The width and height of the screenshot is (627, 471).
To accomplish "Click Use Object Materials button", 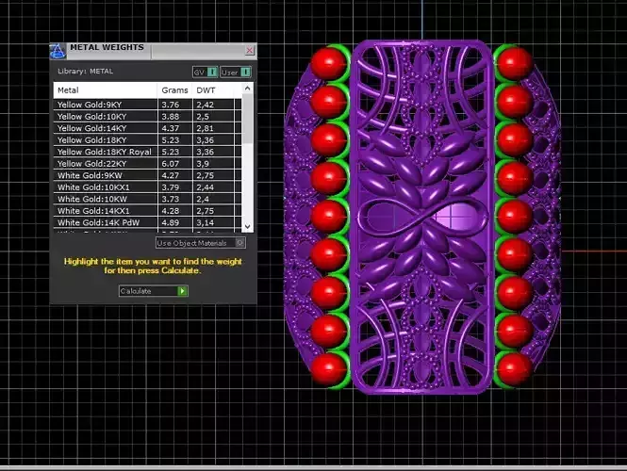I will (200, 243).
